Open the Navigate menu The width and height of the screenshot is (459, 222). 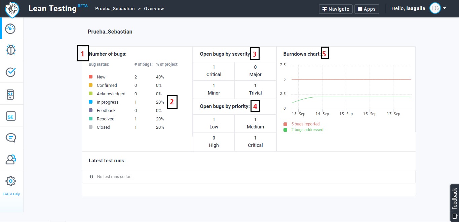(336, 9)
